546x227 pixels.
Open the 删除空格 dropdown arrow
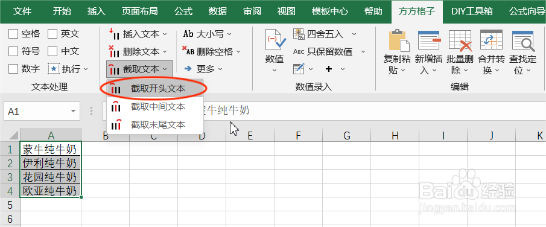point(238,51)
